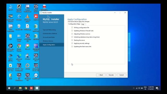Screen dimensions: 167x94
Task: Open New Microsoft Excel file on desktop
Action: point(36,28)
